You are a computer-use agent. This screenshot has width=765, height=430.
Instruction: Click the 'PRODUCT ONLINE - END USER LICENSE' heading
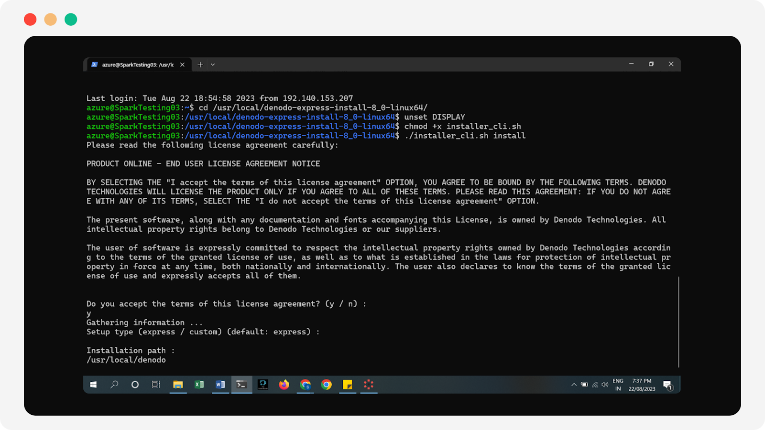(x=203, y=164)
